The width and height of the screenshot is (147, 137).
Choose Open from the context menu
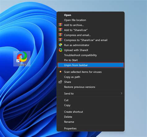(91, 15)
